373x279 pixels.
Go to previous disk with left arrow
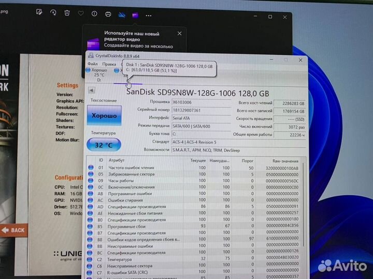[x=92, y=90]
